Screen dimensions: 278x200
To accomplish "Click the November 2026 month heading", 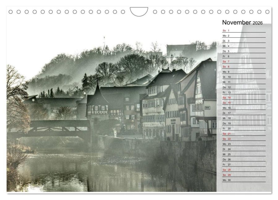I will pyautogui.click(x=242, y=23).
